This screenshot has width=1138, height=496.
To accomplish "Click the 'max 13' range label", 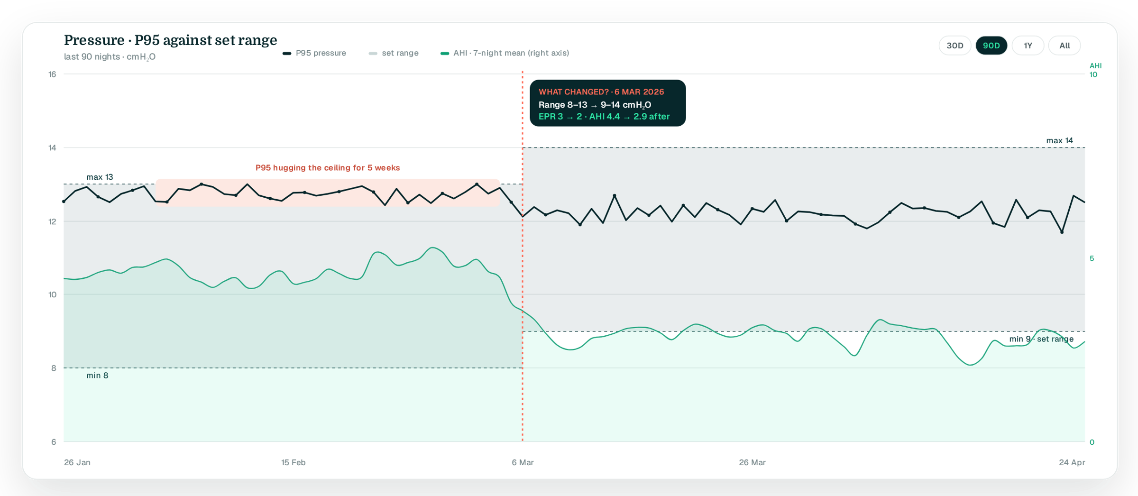I will pyautogui.click(x=100, y=177).
